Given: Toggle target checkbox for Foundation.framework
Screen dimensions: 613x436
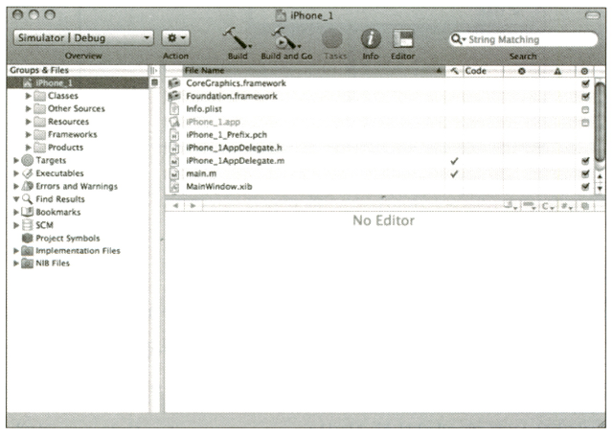Looking at the screenshot, I should tap(584, 97).
